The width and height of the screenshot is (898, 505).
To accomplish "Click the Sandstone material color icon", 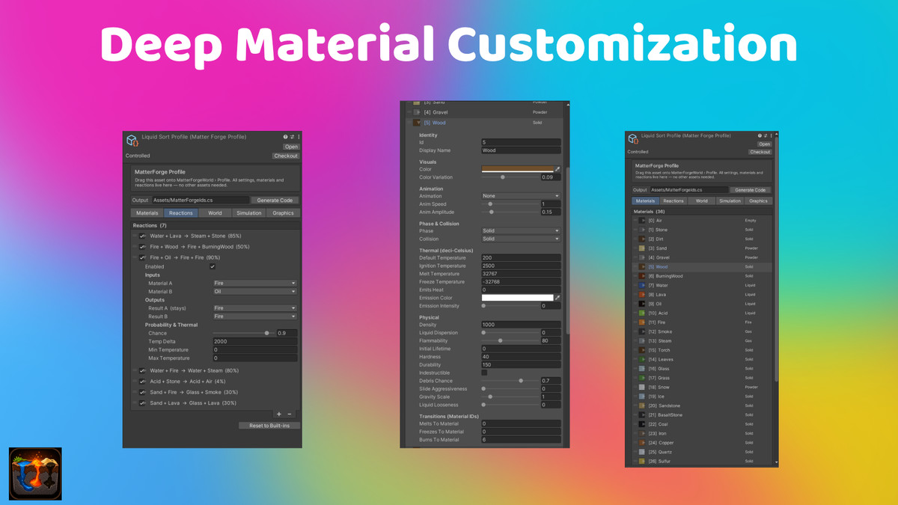I will [x=642, y=405].
